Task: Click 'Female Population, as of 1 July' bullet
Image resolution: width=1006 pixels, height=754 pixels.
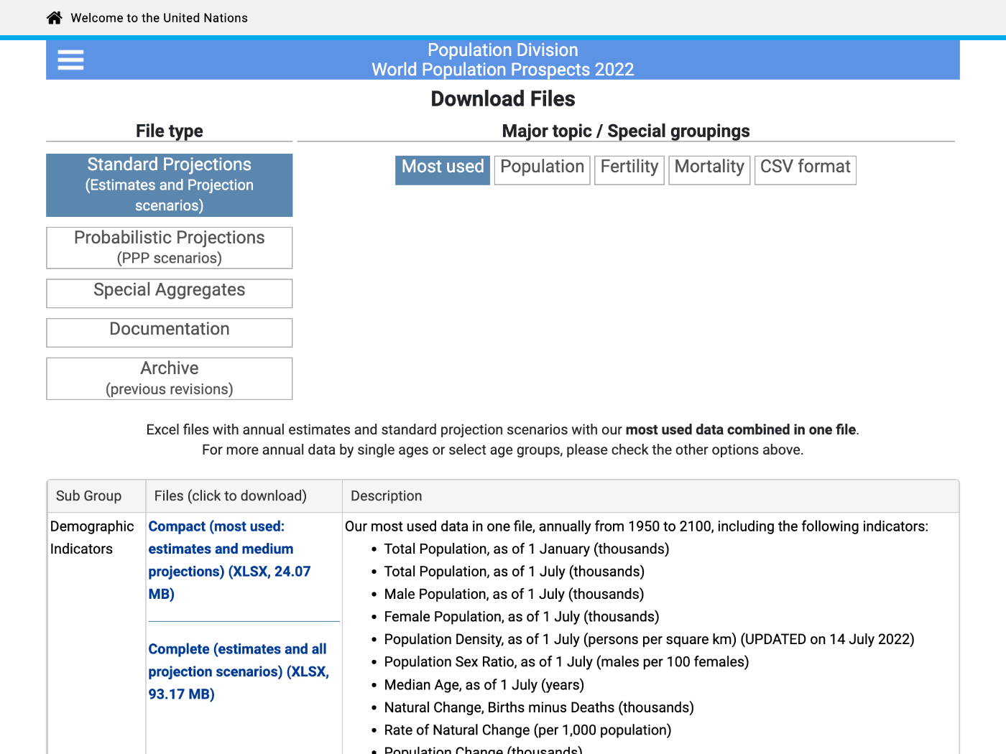Action: point(522,617)
